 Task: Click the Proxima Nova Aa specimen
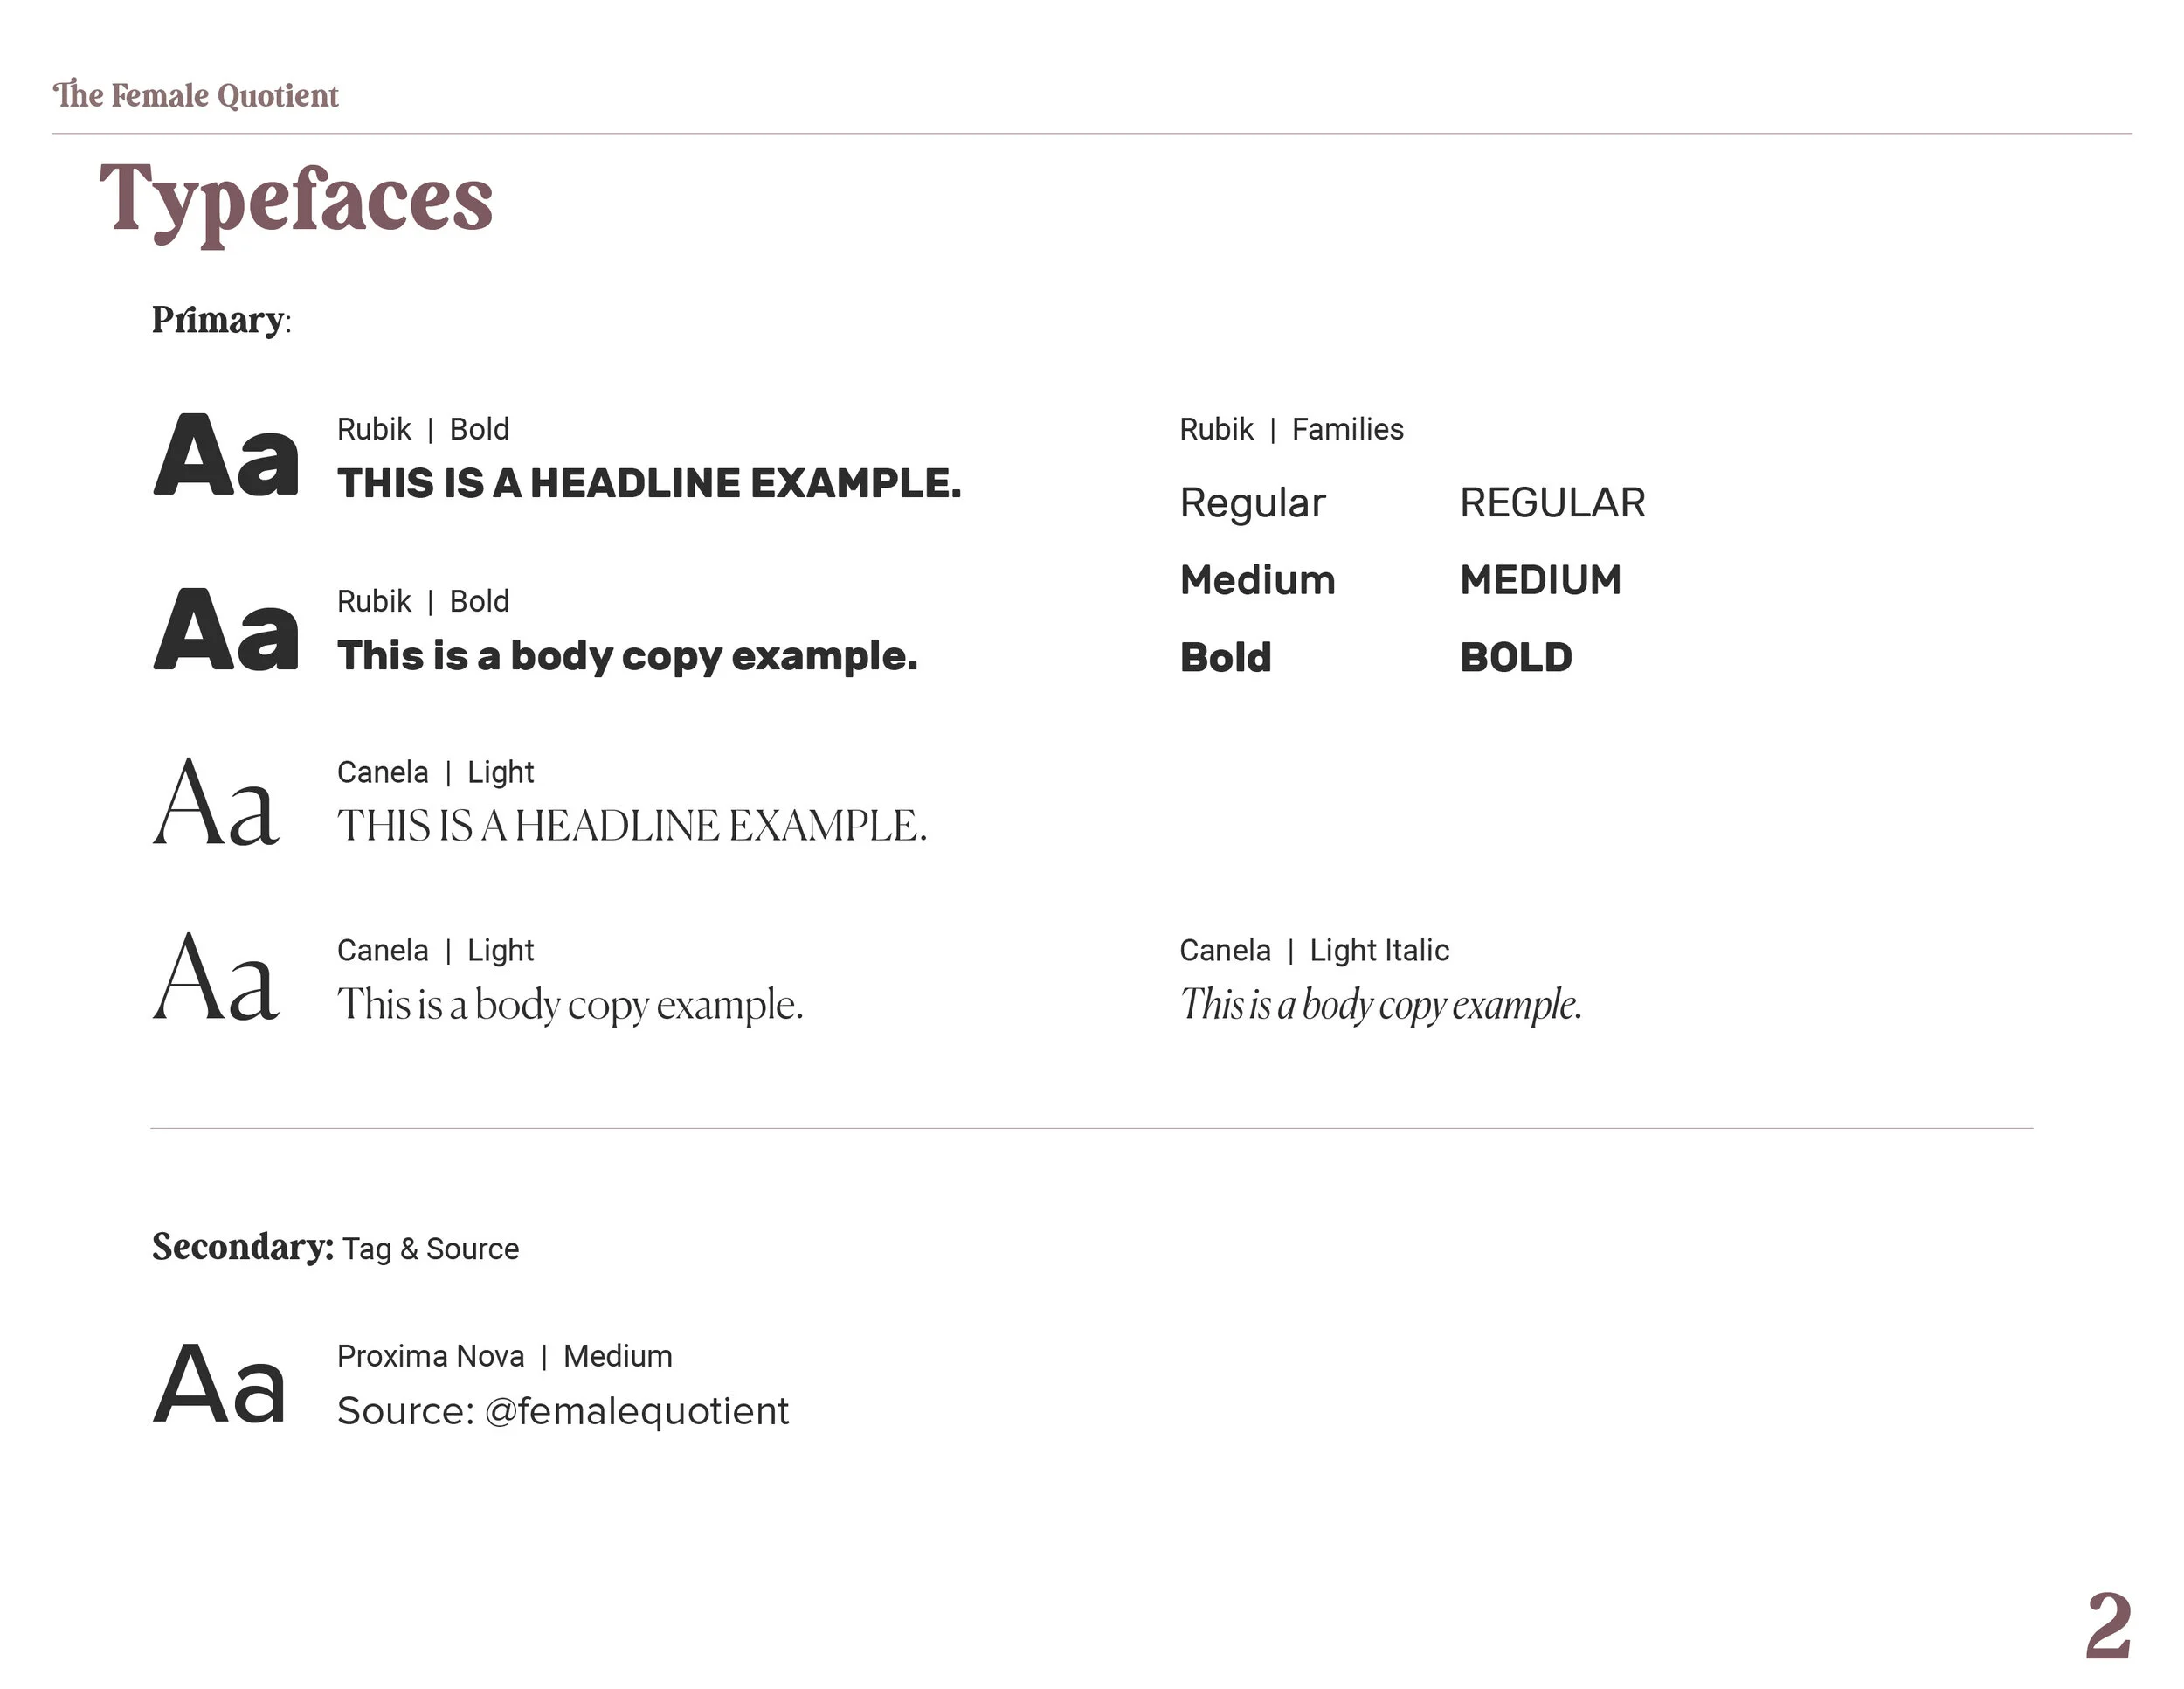220,1384
